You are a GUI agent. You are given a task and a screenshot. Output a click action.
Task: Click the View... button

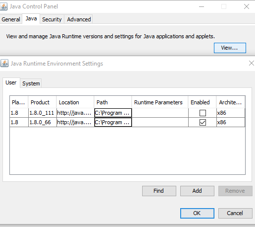click(230, 48)
